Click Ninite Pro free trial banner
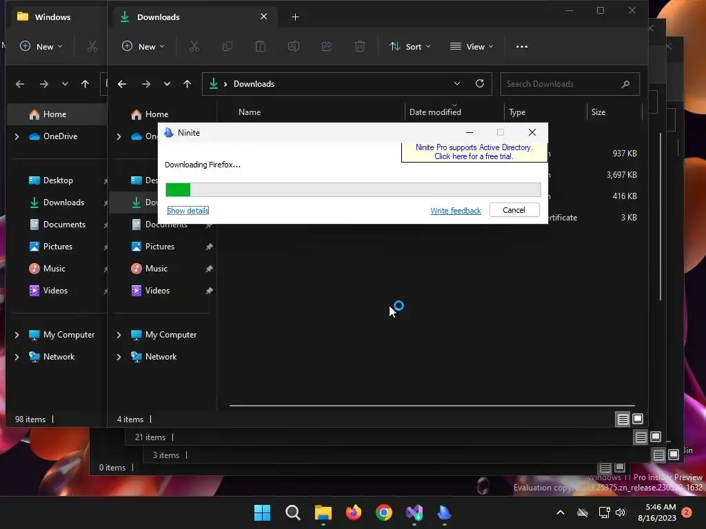The width and height of the screenshot is (706, 529). click(474, 152)
